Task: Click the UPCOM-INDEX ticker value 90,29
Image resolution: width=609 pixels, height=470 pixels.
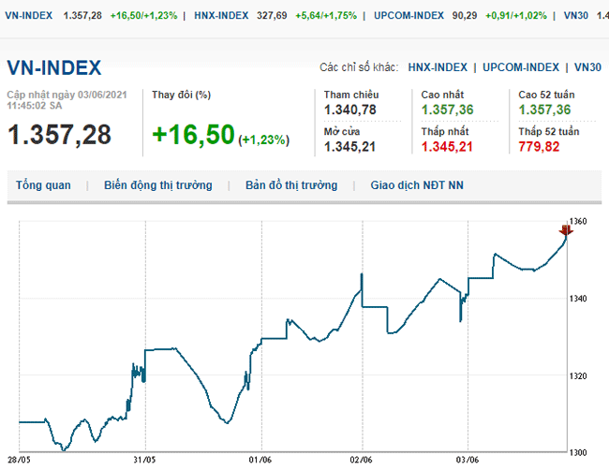Action: [x=465, y=16]
